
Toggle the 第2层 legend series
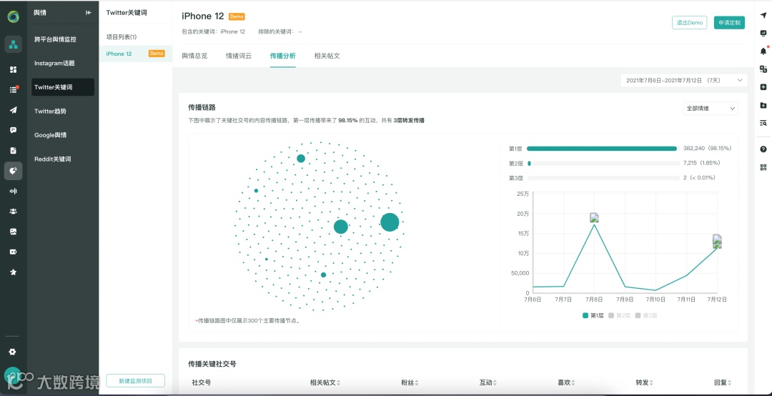619,315
